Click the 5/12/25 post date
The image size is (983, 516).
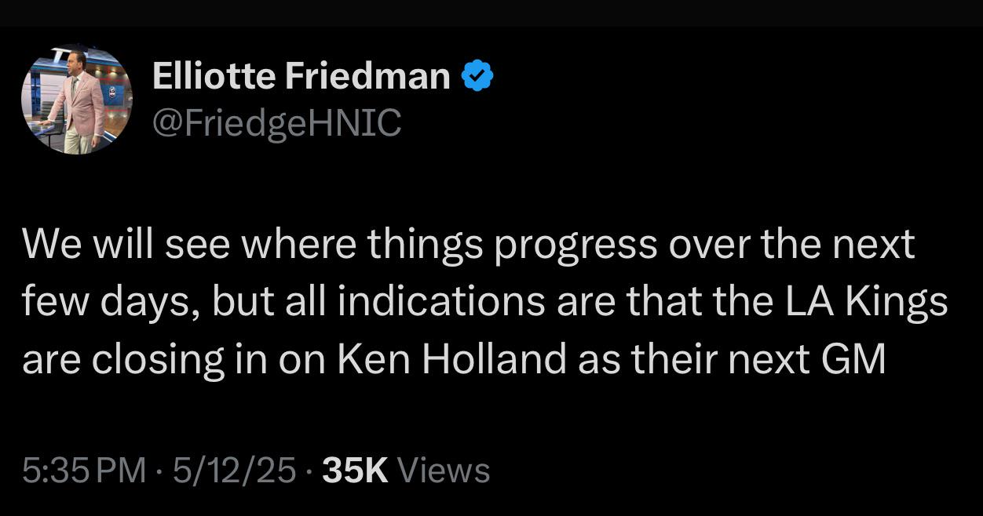point(235,471)
